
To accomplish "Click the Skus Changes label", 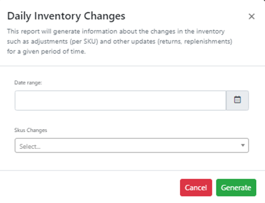I will coord(31,130).
